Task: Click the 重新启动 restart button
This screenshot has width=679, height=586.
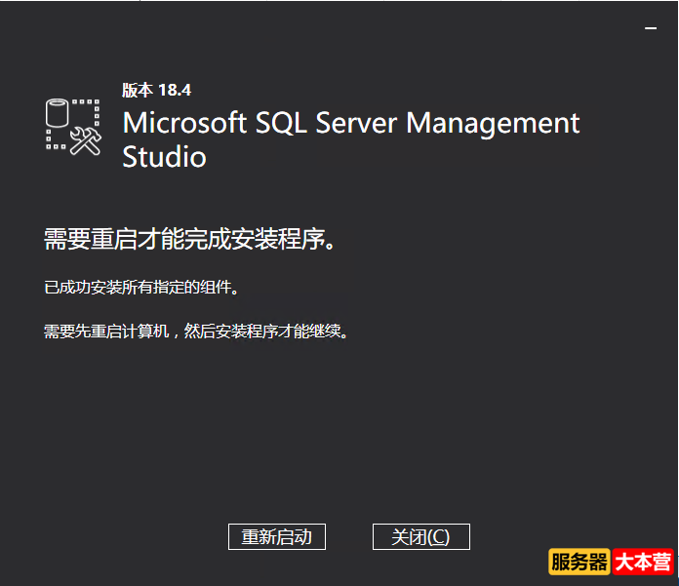Action: click(277, 536)
